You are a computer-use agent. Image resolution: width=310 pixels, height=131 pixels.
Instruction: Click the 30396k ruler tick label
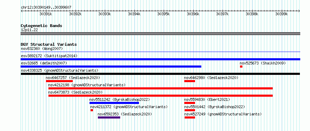[193, 14]
